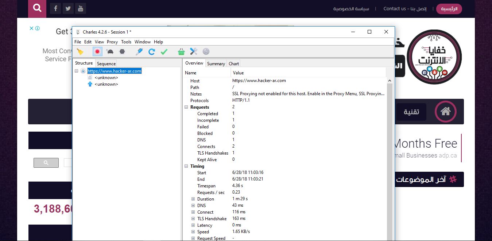Click the ad info icon

coord(37,28)
